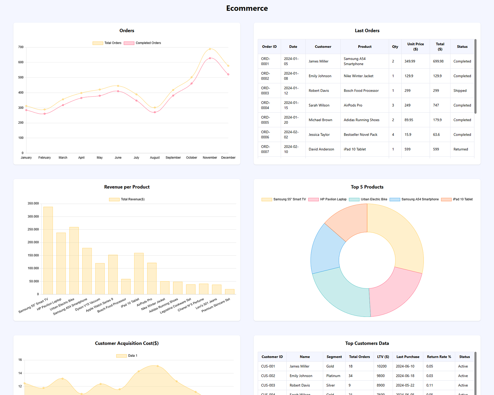This screenshot has height=395, width=494.
Task: Toggle Total Orders legend in Orders chart
Action: click(107, 43)
